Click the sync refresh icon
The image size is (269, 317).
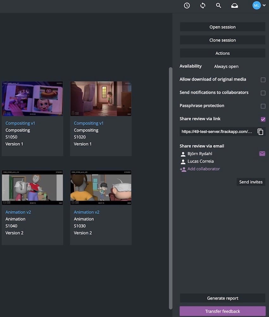[203, 6]
